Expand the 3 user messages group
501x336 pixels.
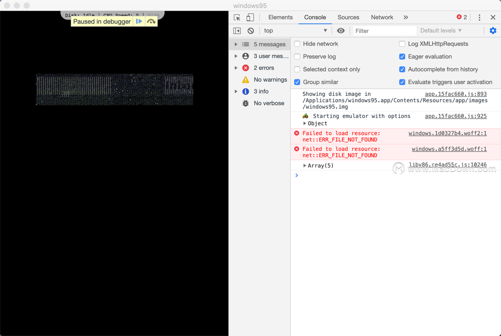[x=236, y=56]
